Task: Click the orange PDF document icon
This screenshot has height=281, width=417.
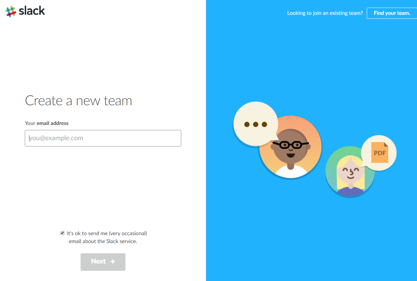Action: point(380,152)
